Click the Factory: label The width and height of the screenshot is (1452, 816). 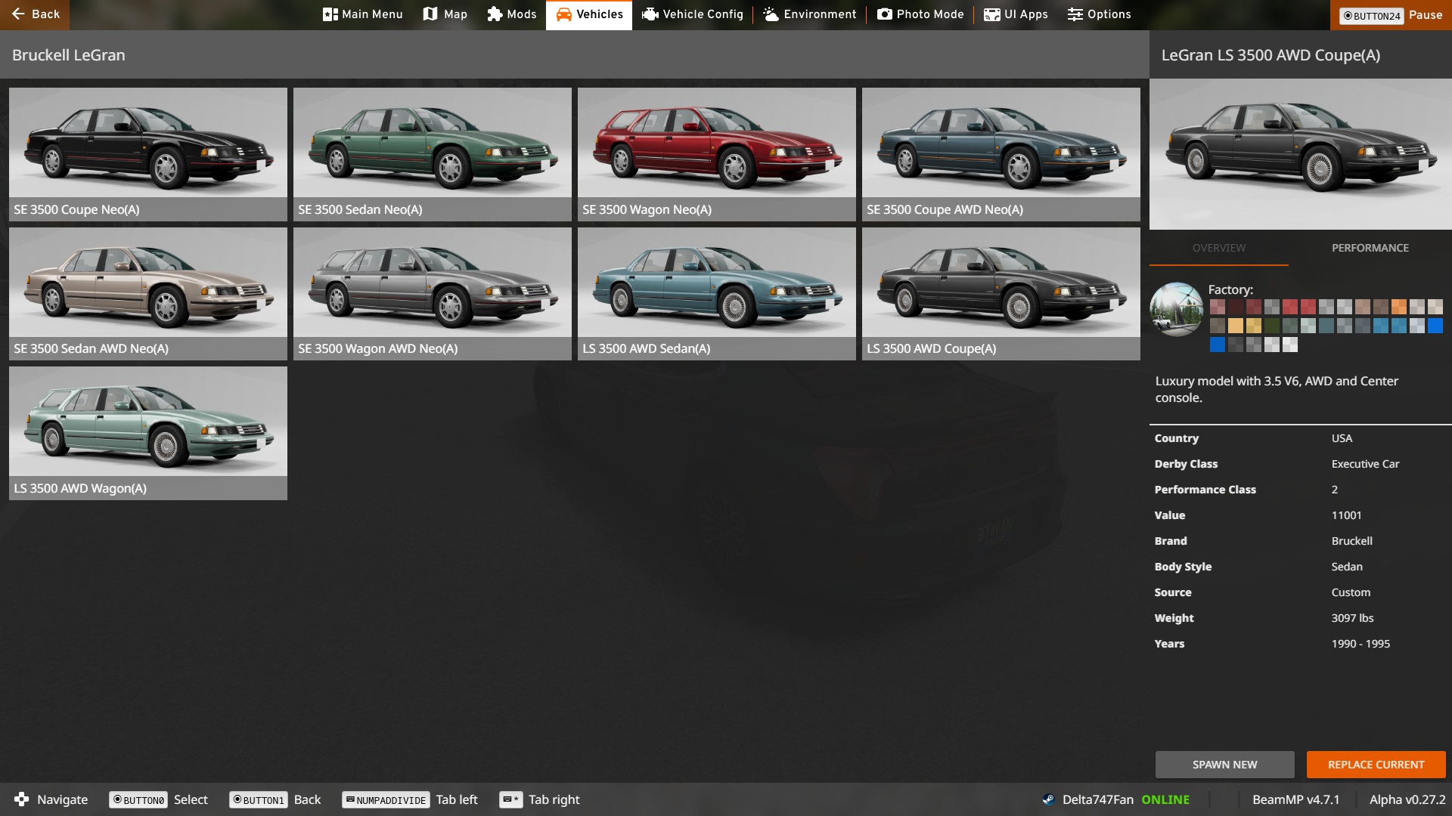pos(1230,289)
